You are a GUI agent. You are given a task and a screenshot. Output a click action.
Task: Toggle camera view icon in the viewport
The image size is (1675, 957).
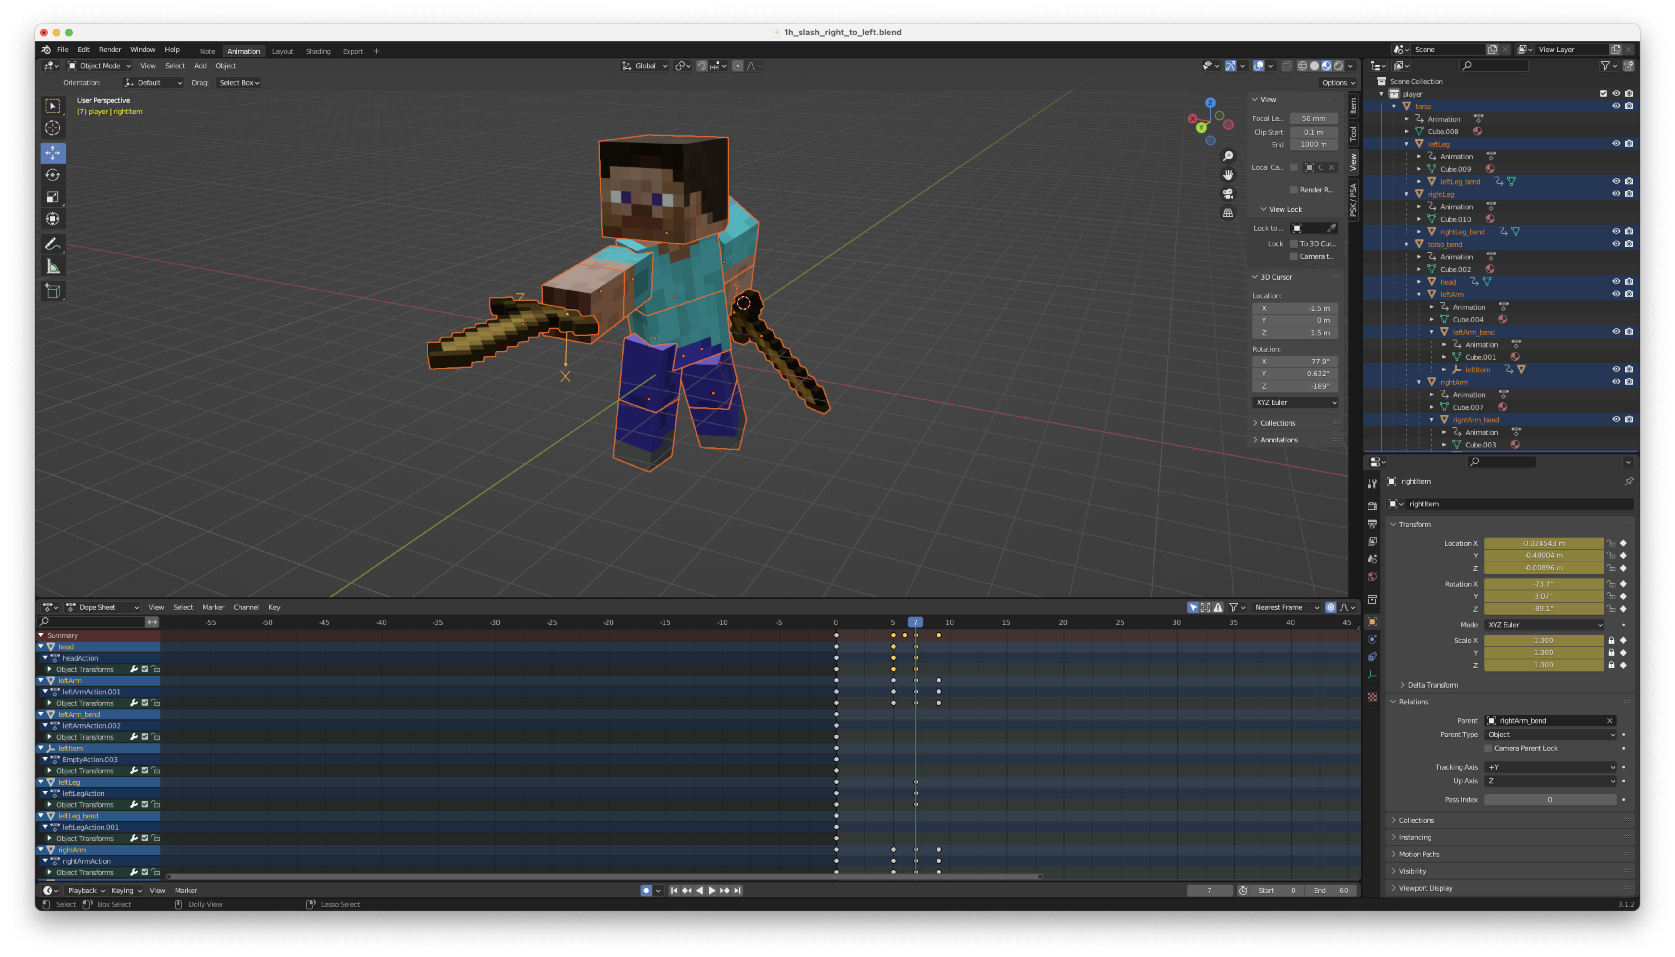(x=1227, y=194)
